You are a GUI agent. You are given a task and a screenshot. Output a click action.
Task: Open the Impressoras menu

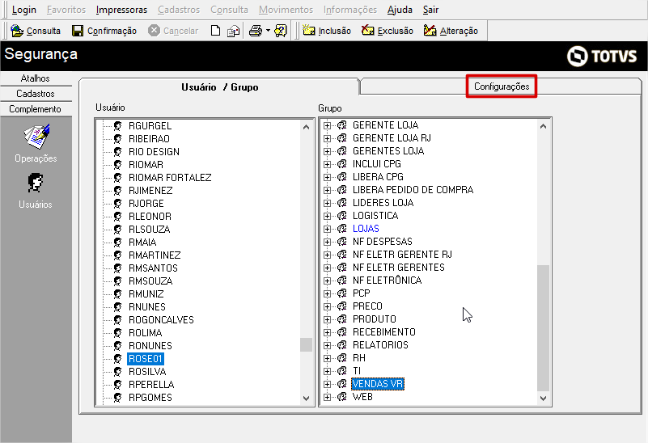(x=121, y=10)
